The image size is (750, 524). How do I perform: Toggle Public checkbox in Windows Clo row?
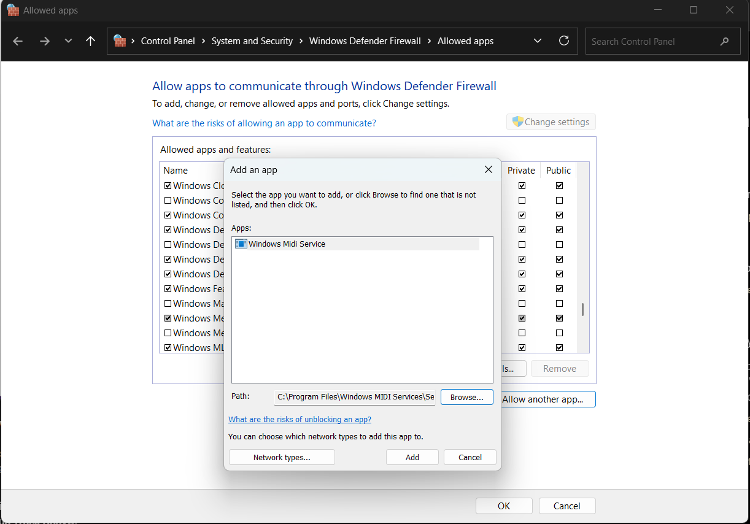point(559,185)
